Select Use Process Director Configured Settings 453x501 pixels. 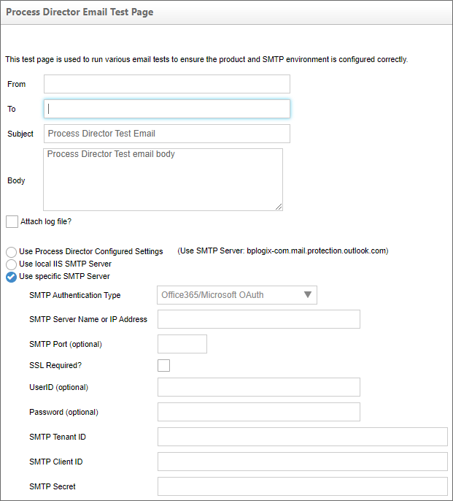[x=12, y=252]
